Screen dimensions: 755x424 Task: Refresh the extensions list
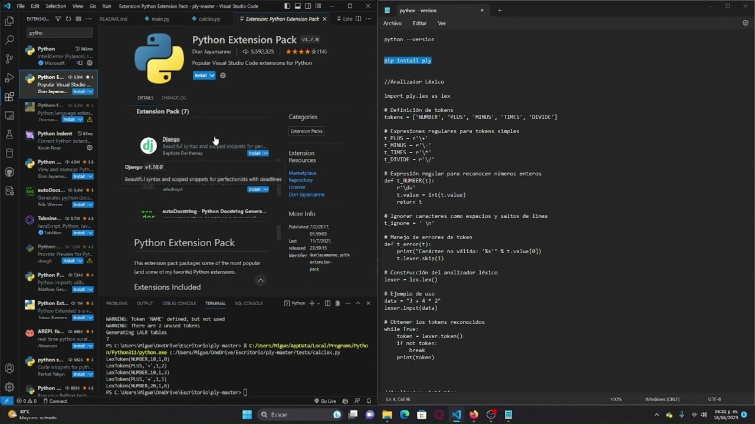[x=68, y=19]
